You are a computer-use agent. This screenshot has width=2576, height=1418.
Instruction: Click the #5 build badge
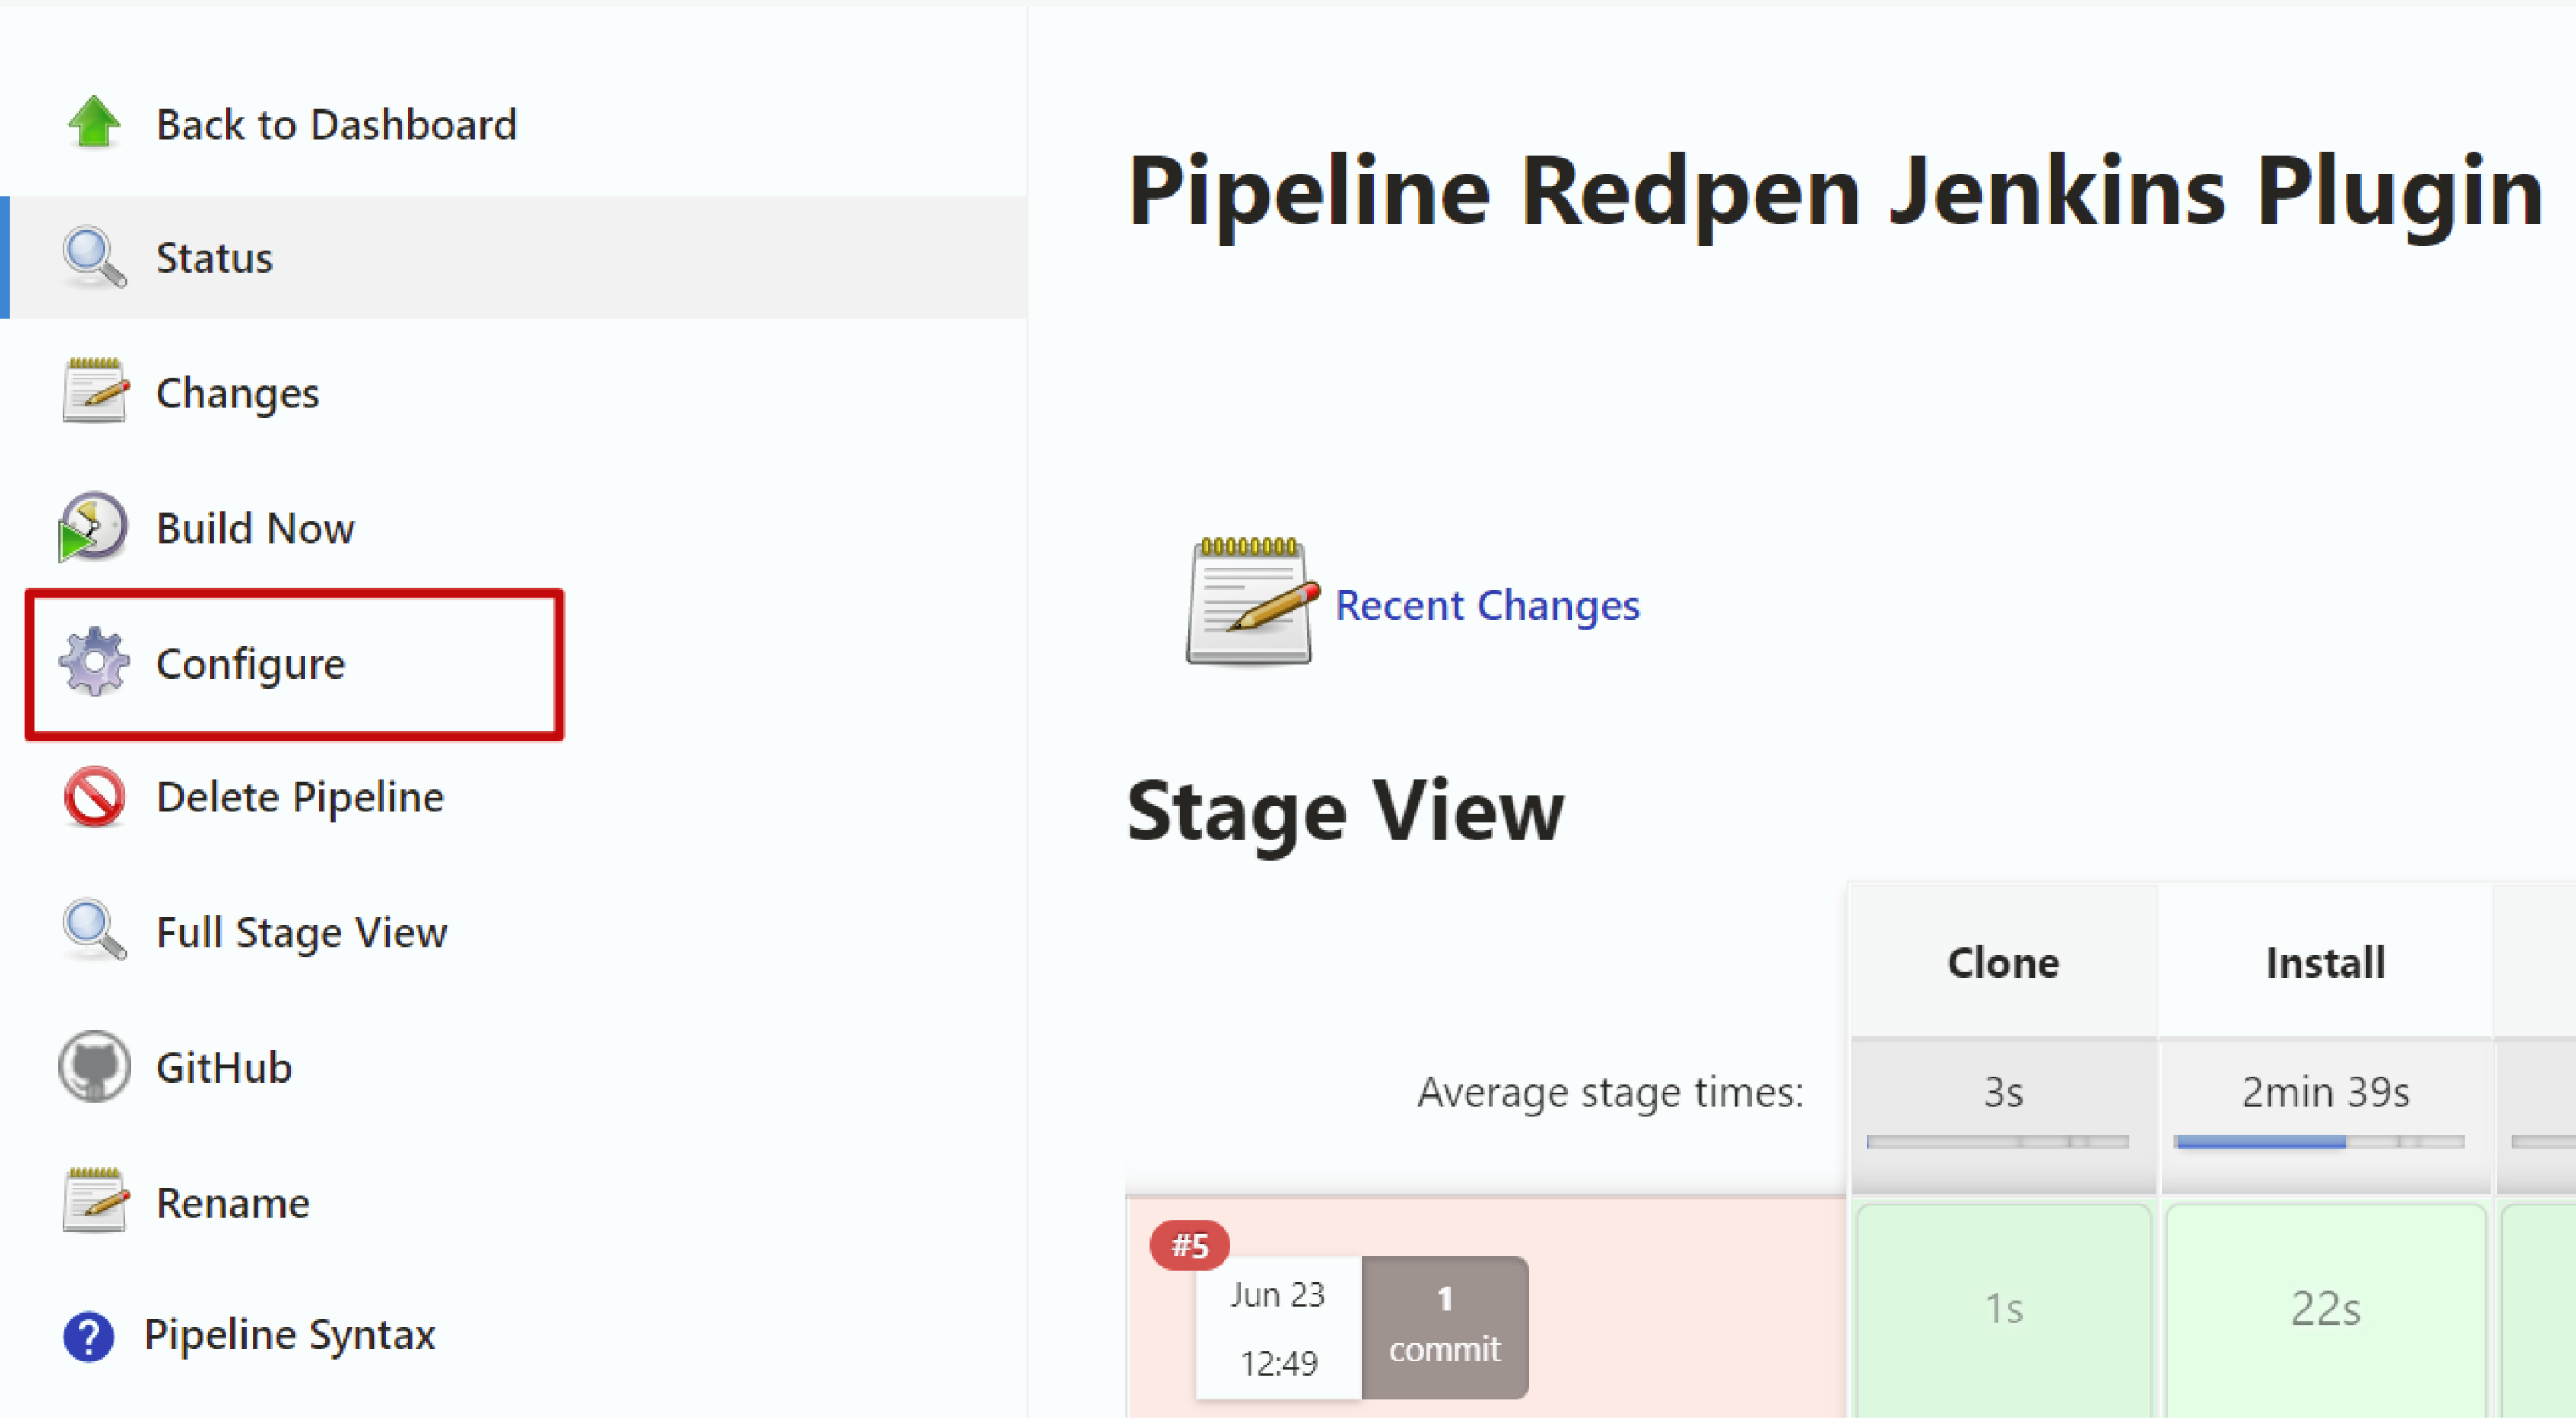(1189, 1245)
